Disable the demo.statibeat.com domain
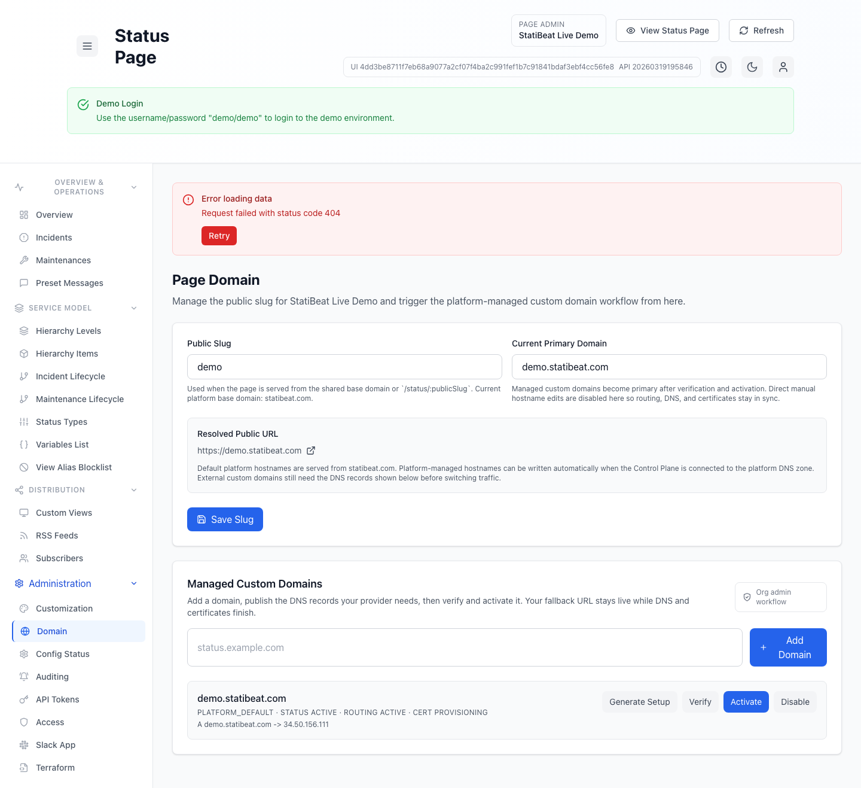The image size is (861, 788). pos(795,702)
